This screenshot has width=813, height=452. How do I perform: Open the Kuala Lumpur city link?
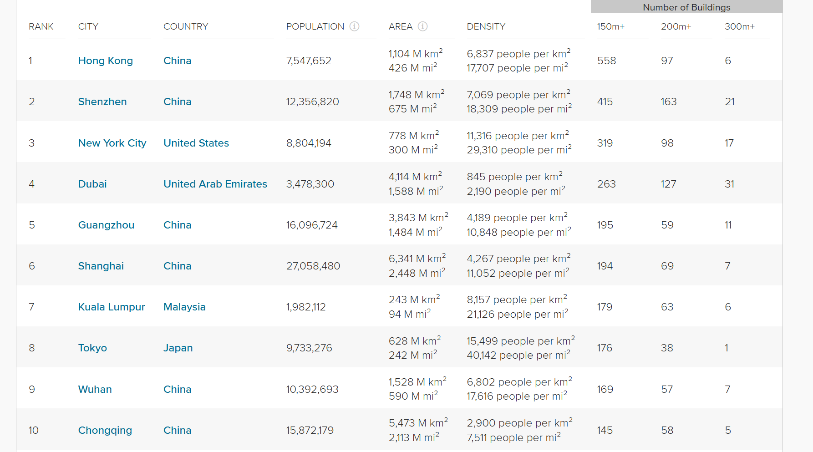[112, 307]
